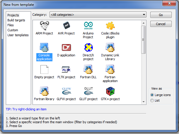Viewport: 179px width, 134px height.
Task: Open the Category combo box
Action: (98, 15)
